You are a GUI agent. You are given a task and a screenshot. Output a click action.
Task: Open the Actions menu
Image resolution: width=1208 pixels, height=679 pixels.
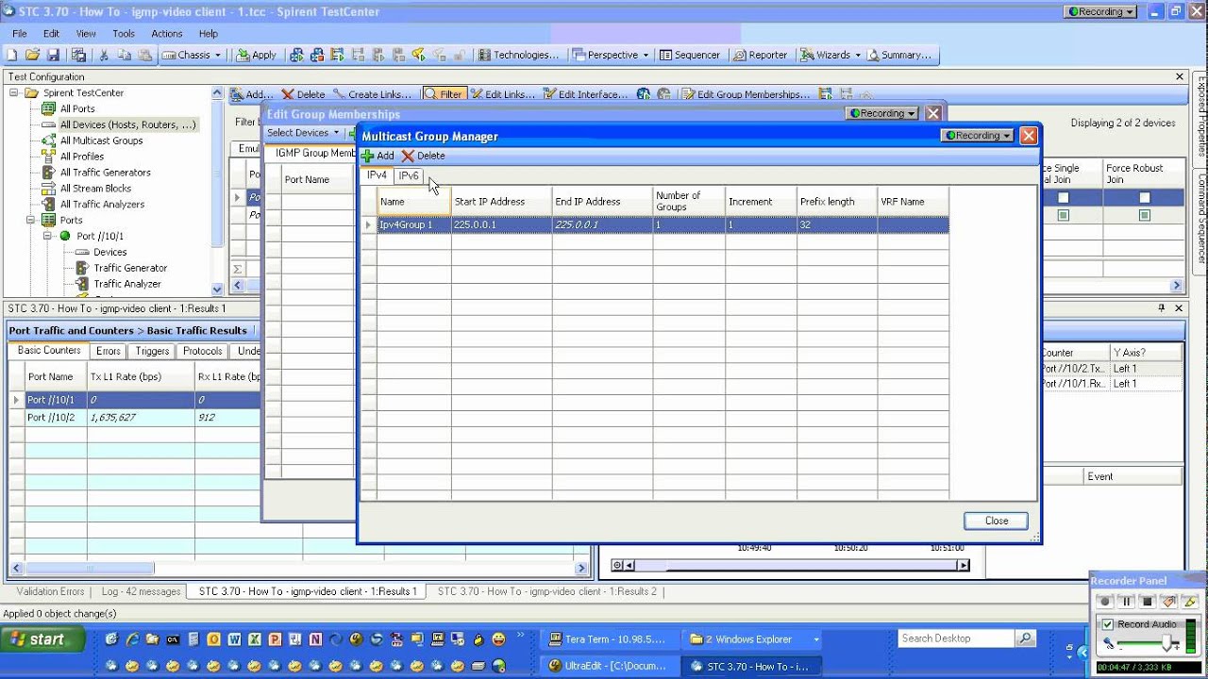[x=167, y=33]
